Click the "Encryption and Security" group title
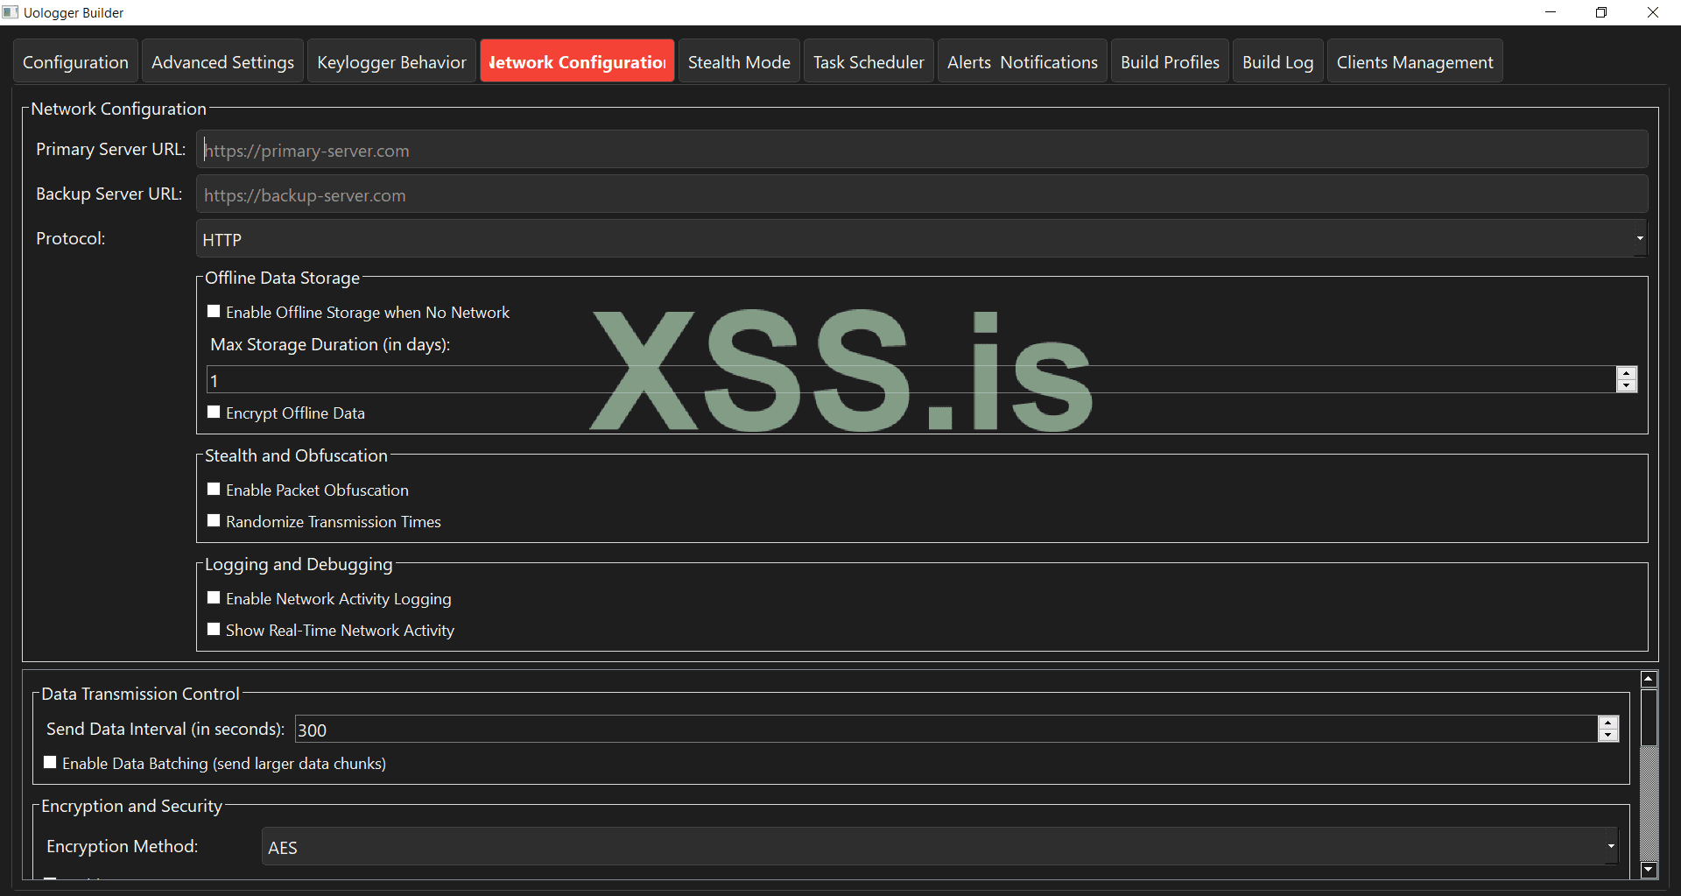The height and width of the screenshot is (896, 1681). [131, 806]
